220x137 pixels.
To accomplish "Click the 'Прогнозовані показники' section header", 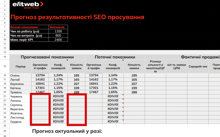I will tap(47, 57).
